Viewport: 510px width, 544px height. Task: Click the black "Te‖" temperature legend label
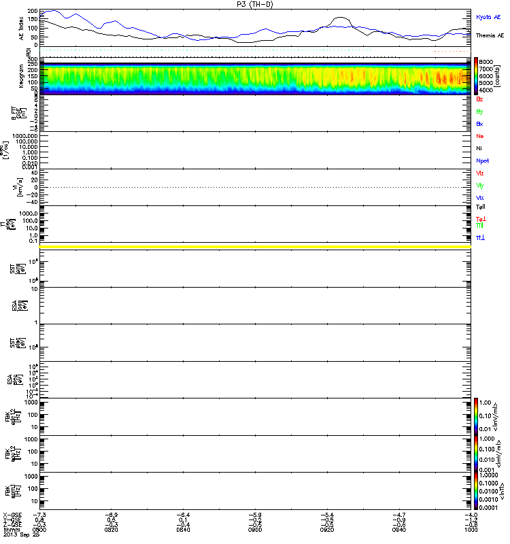(481, 207)
